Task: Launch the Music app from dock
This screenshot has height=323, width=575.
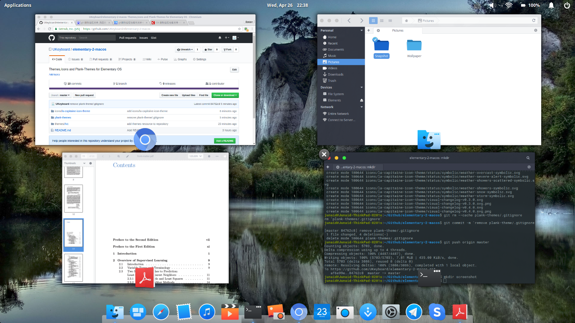Action: tap(207, 312)
